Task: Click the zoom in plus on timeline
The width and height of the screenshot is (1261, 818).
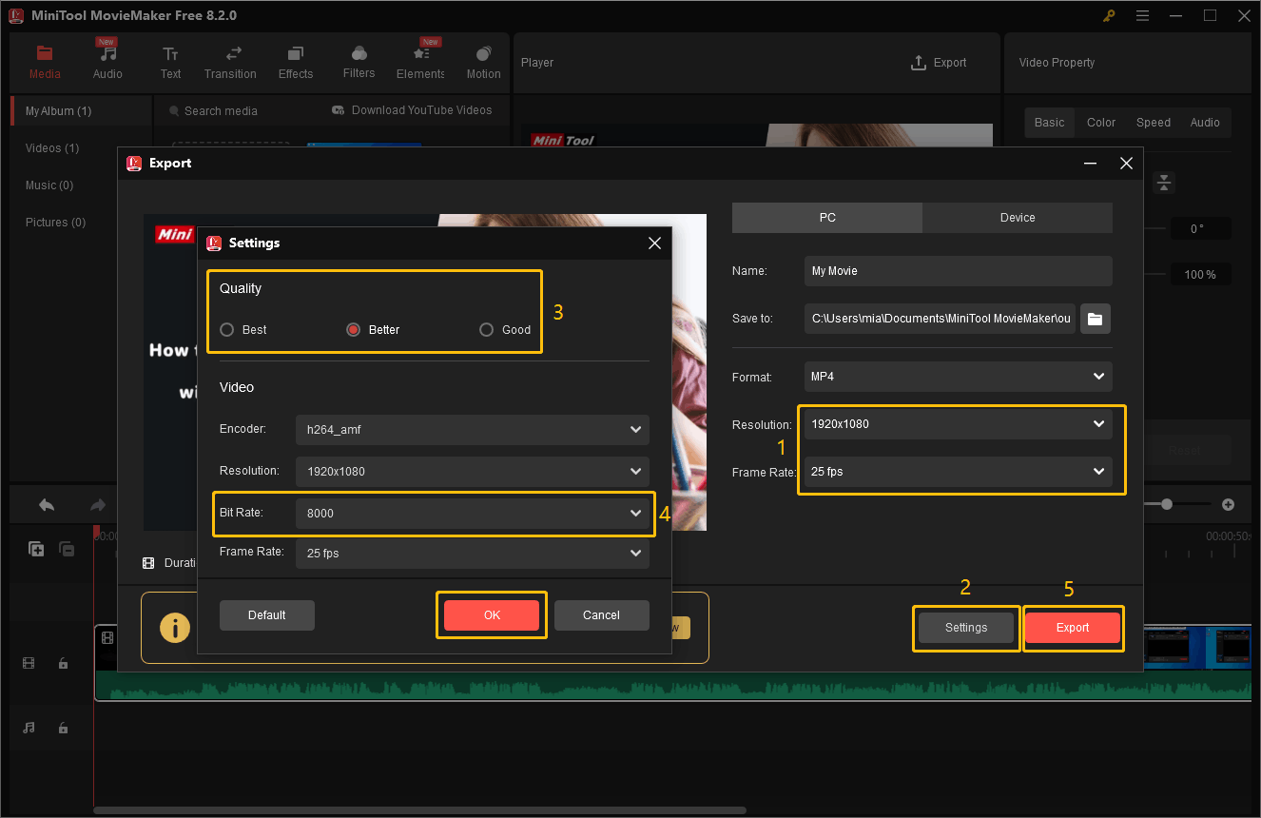Action: [1228, 504]
